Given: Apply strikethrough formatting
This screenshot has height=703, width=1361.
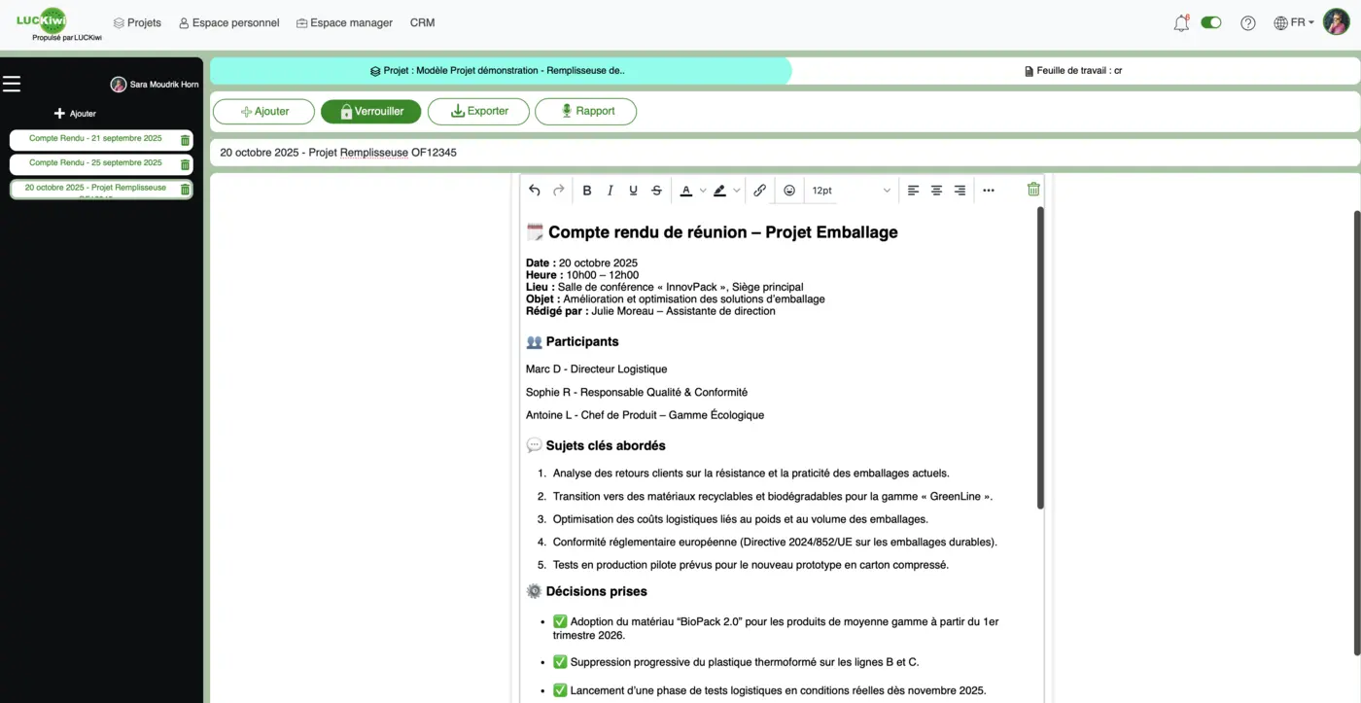Looking at the screenshot, I should [x=656, y=190].
